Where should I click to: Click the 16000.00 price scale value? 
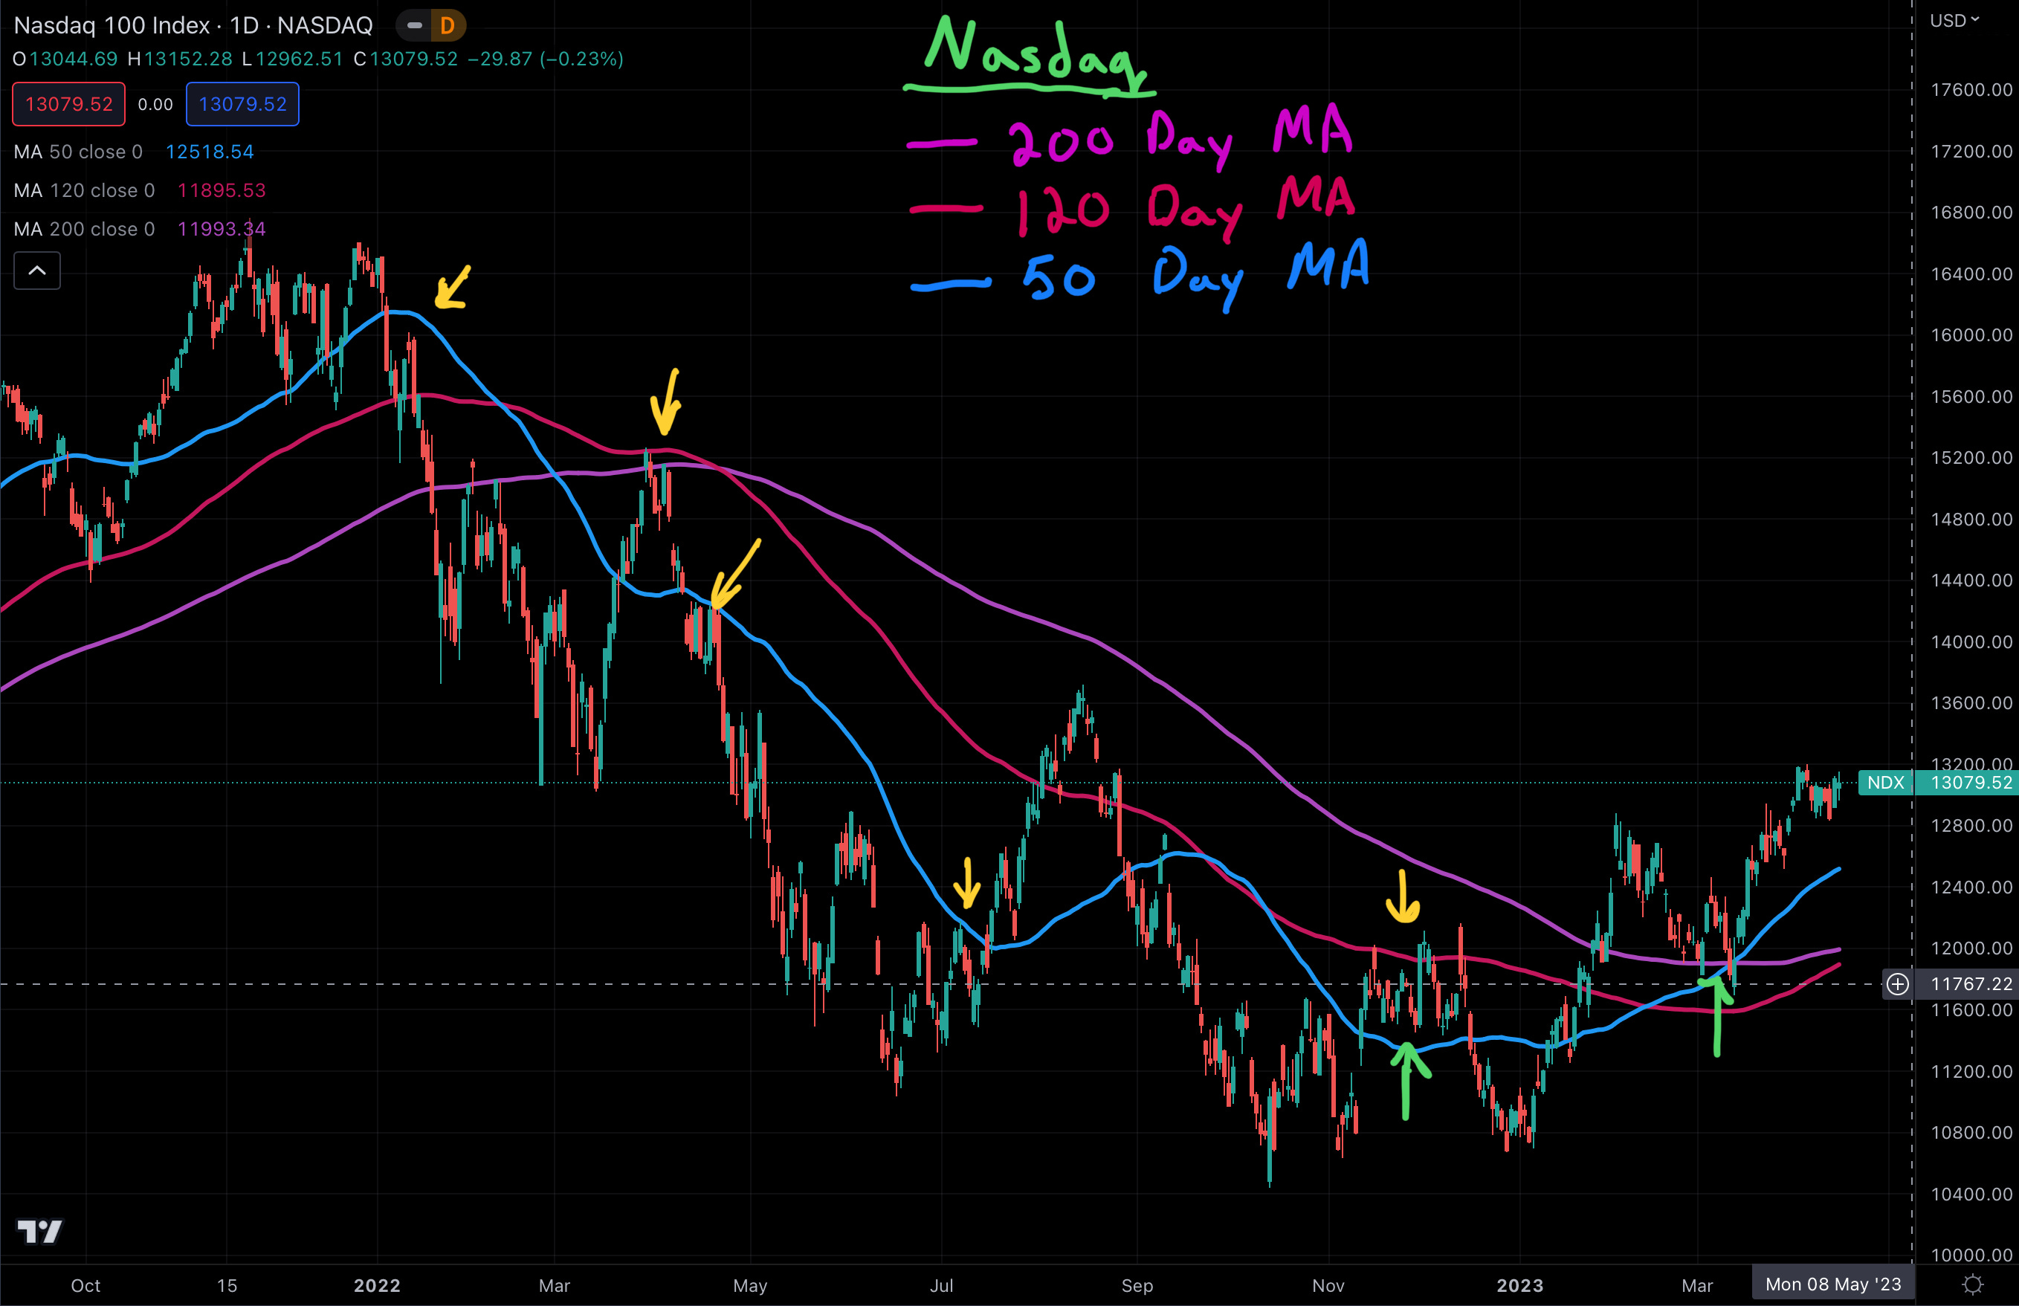pyautogui.click(x=1971, y=335)
